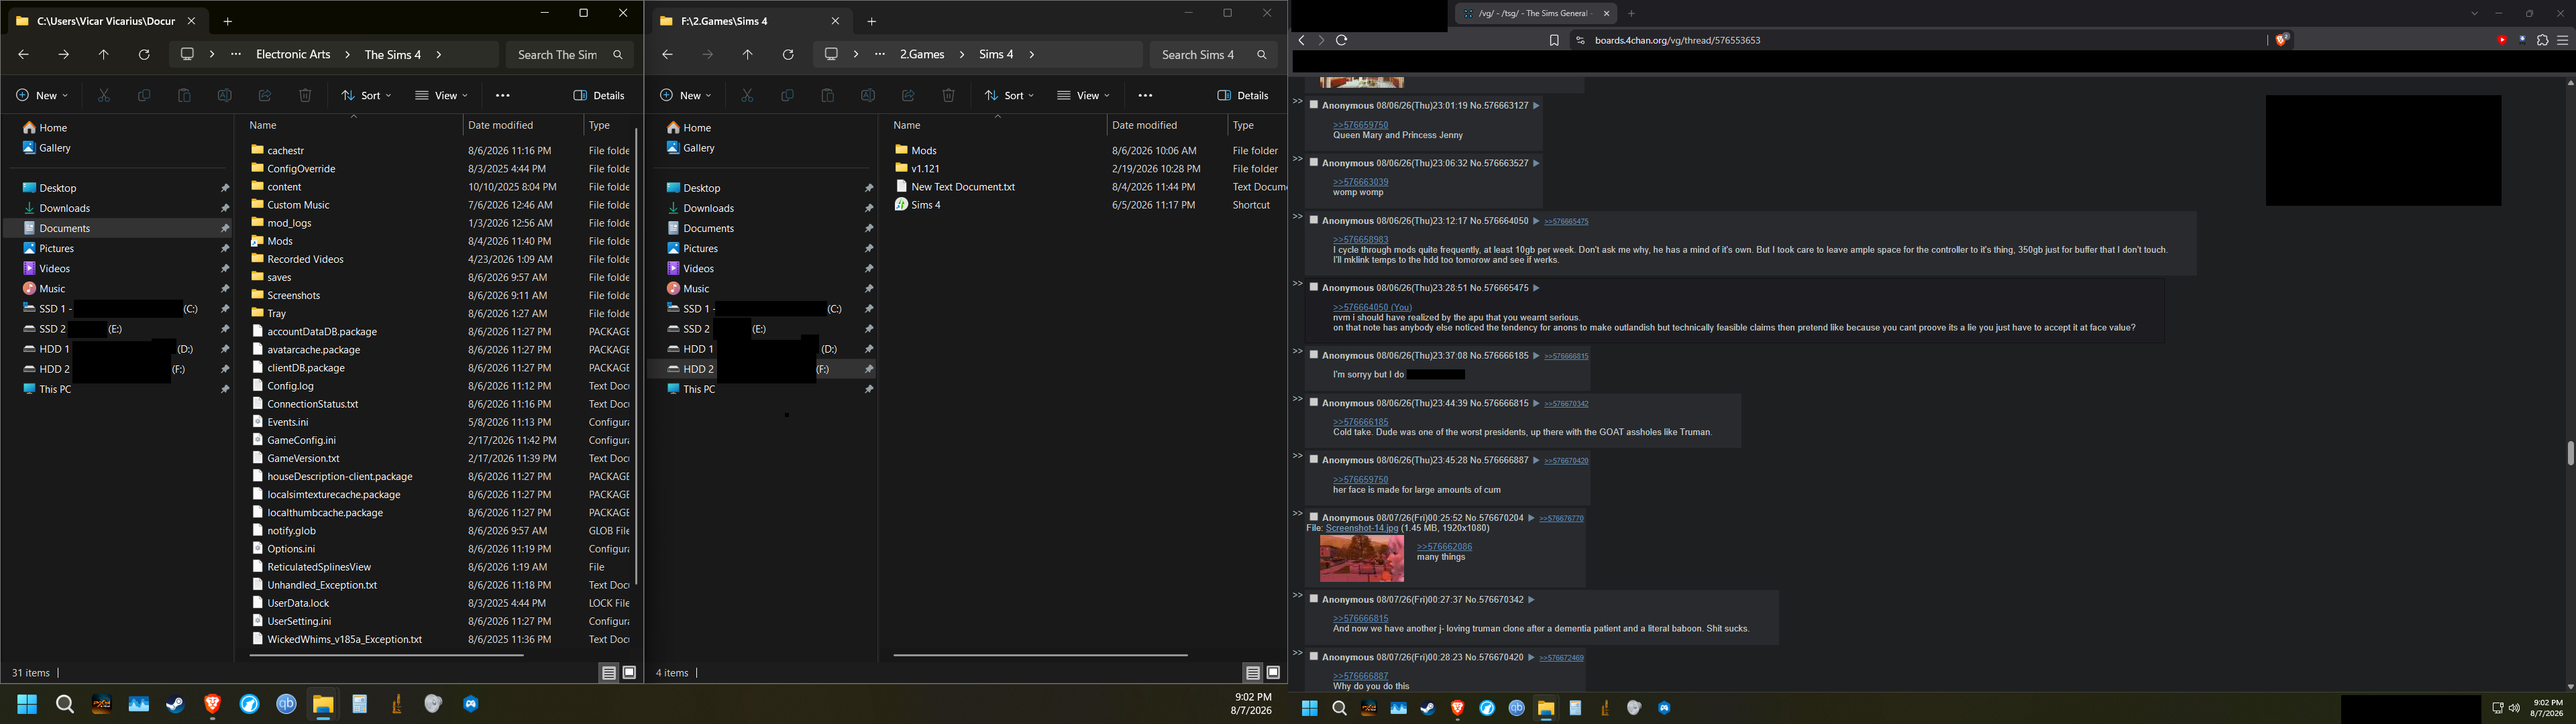This screenshot has width=2576, height=724.
Task: Follow the >>576658963 quote link
Action: tap(1361, 240)
